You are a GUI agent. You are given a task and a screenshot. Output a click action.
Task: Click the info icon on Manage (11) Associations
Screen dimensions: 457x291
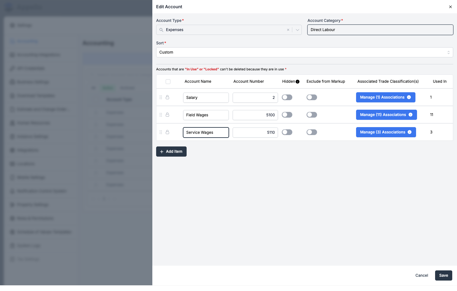click(411, 115)
